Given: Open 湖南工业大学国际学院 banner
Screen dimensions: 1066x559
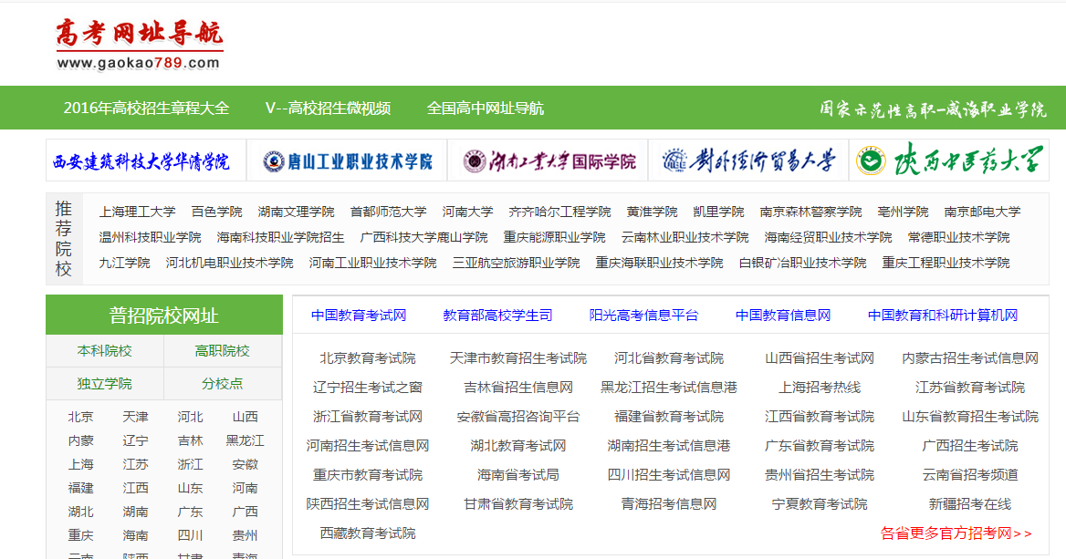Looking at the screenshot, I should point(548,160).
